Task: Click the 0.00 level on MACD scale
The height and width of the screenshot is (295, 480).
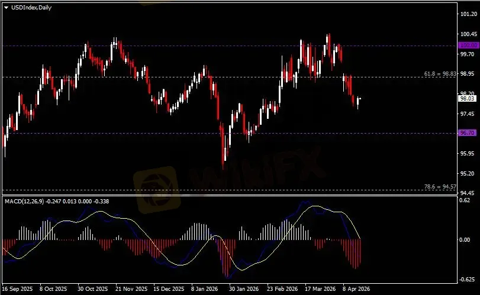Action: [466, 240]
